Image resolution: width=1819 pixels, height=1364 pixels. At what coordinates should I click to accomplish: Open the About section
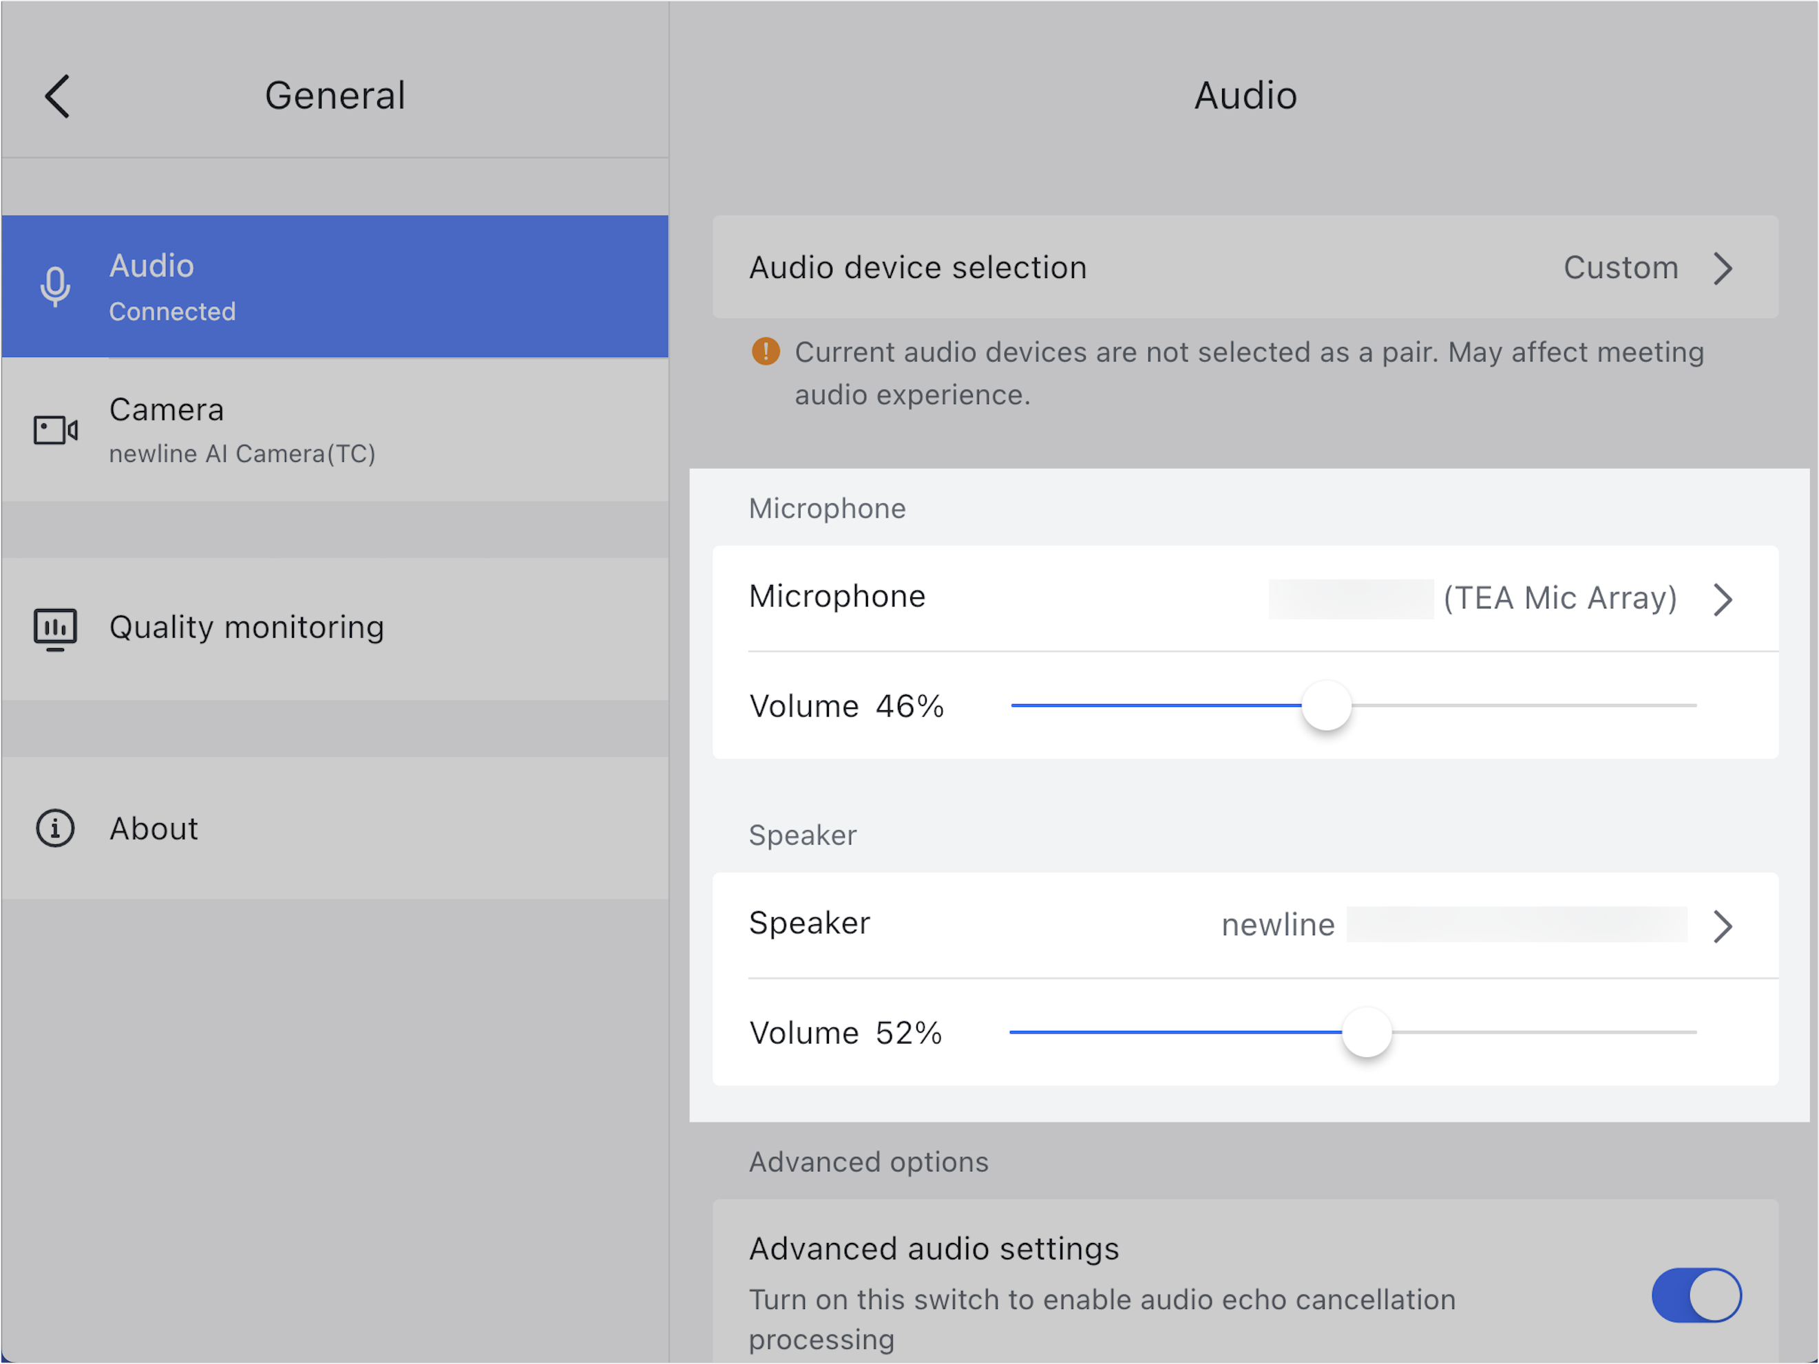pos(335,829)
